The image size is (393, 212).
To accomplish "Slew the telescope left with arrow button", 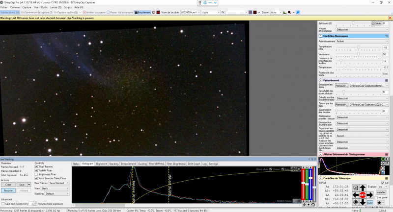I will (x=356, y=195).
